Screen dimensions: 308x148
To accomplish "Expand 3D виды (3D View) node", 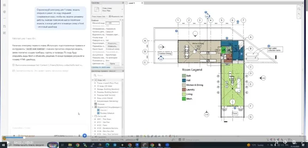I will pyautogui.click(x=95, y=86).
